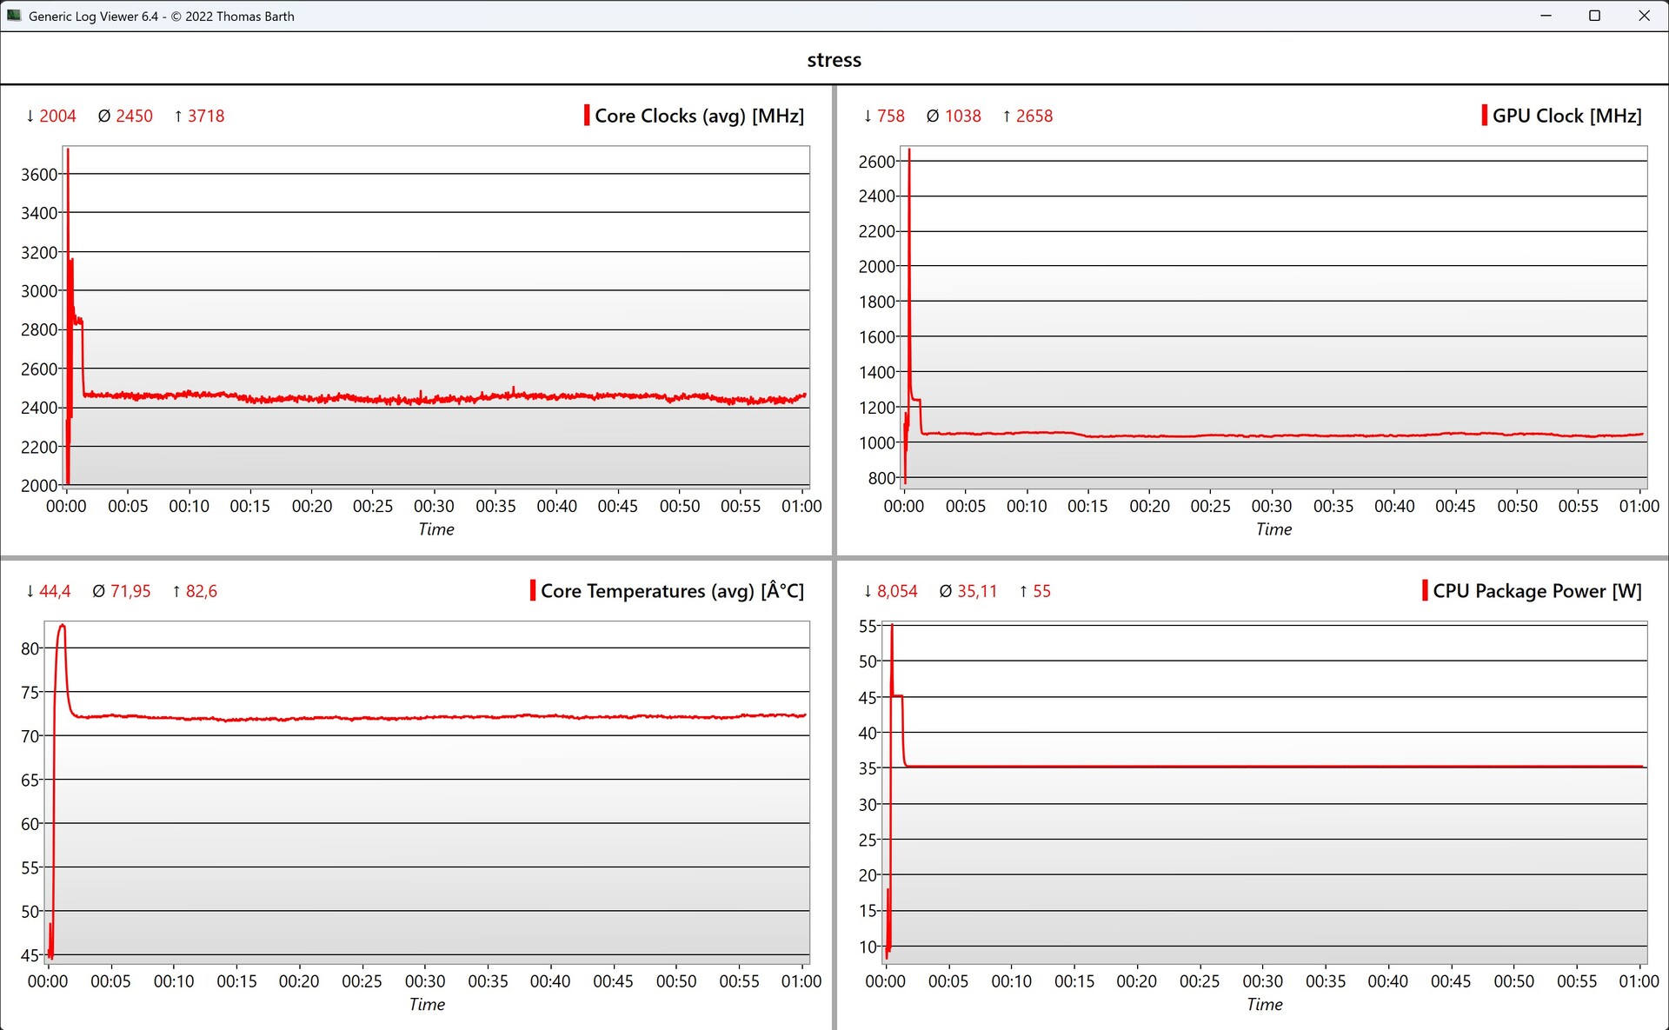1669x1030 pixels.
Task: Click the 00:45 tick on GPU Clock chart
Action: click(1455, 506)
